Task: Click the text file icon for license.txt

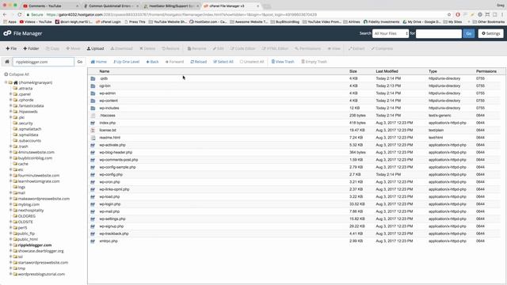Action: tap(93, 130)
